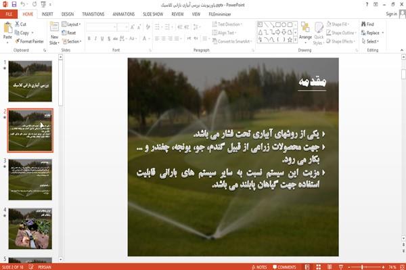Decrease font size with the smaller A
The image size is (406, 270).
pos(139,27)
